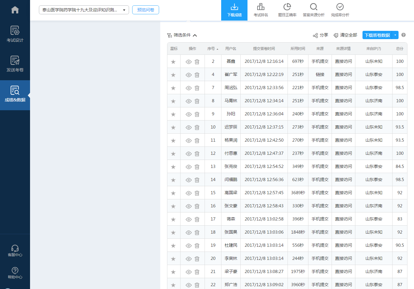
Task: Open 考试设计 in the sidebar
Action: click(15, 34)
